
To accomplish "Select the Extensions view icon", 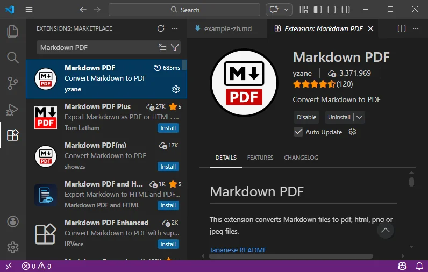I will 12,135.
